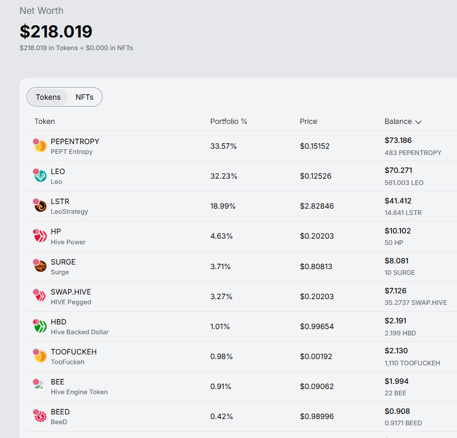Click the $0.09062 price
This screenshot has width=457, height=438.
tap(317, 387)
